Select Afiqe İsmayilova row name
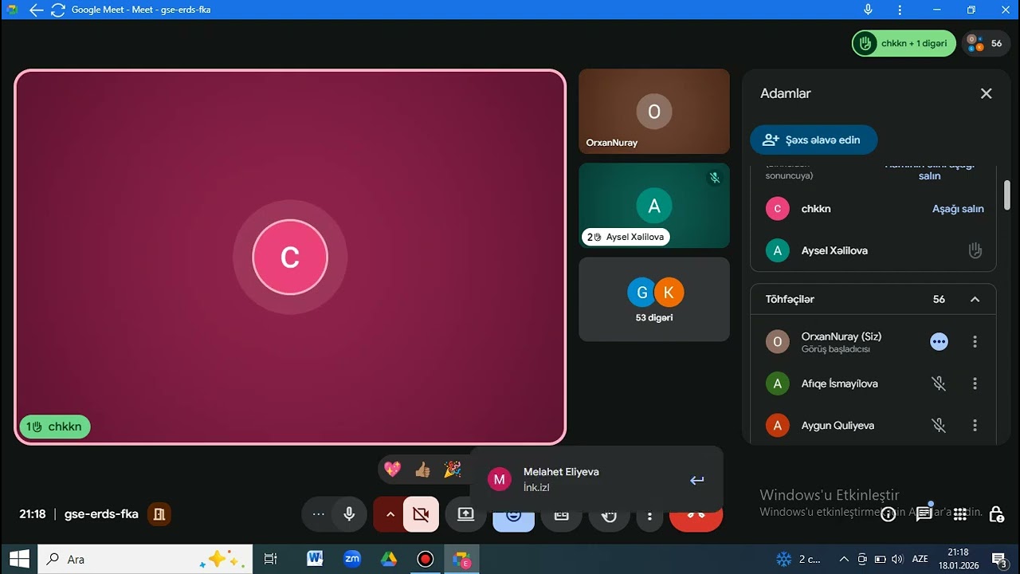 [839, 383]
